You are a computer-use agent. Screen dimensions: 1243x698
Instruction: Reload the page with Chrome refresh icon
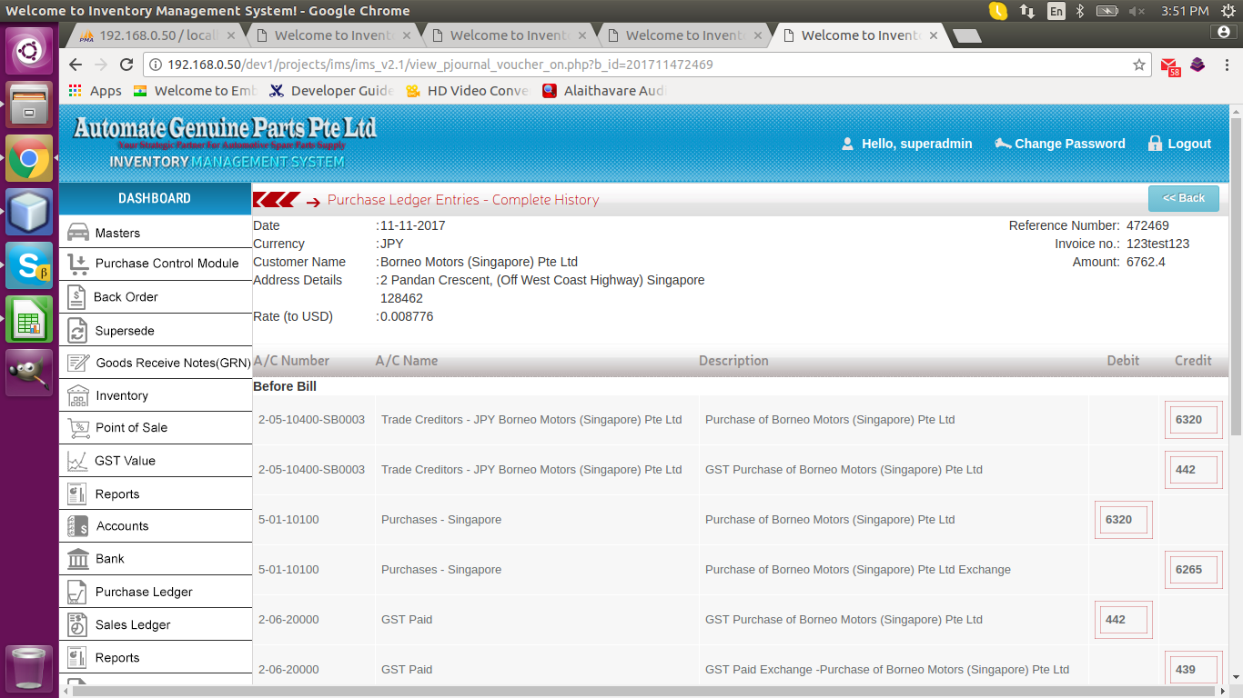[126, 65]
